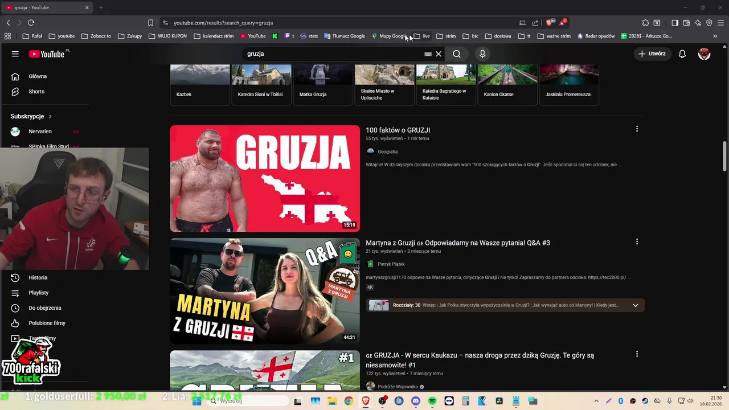Screen dimensions: 729x410
Task: Open GRUZJA W sercu Kaukazu video title
Action: coord(480,360)
